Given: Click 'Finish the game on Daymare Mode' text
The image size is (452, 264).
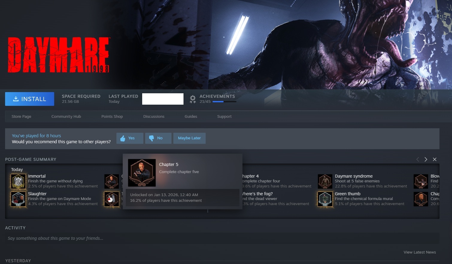Looking at the screenshot, I should coord(60,199).
